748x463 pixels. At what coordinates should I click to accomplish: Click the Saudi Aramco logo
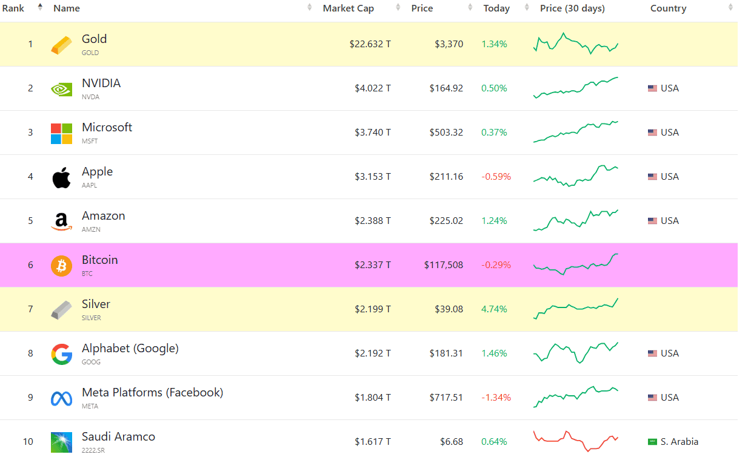(x=61, y=441)
